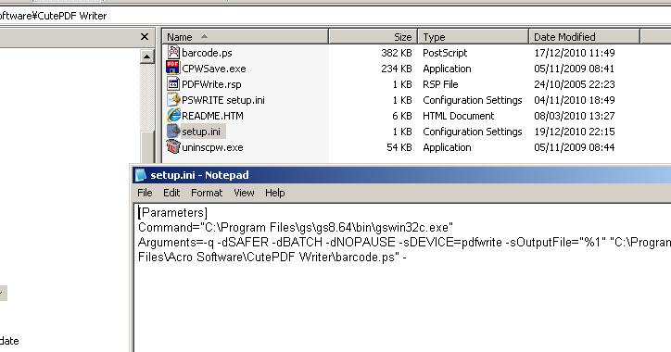
Task: Close the left Explorer side pane
Action: 145,37
